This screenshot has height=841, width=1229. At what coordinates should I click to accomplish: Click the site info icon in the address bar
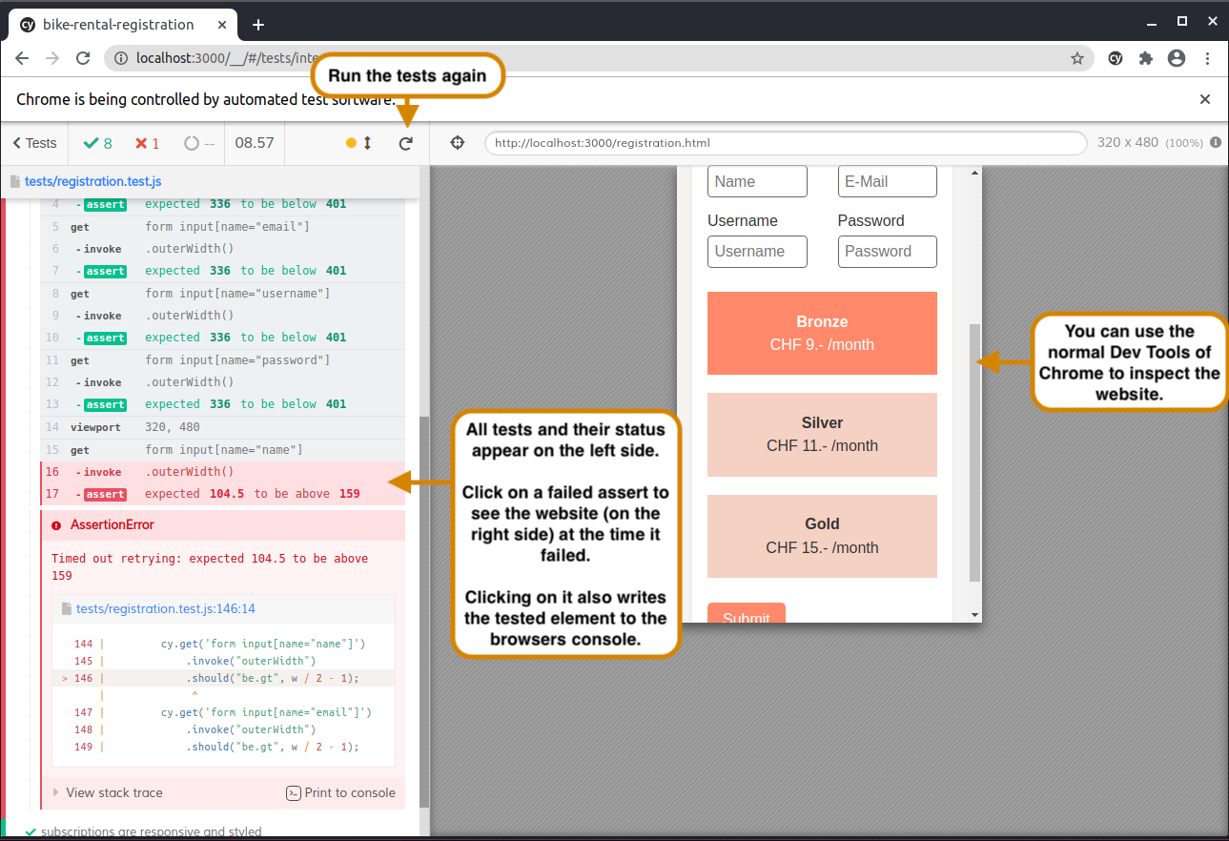click(121, 58)
